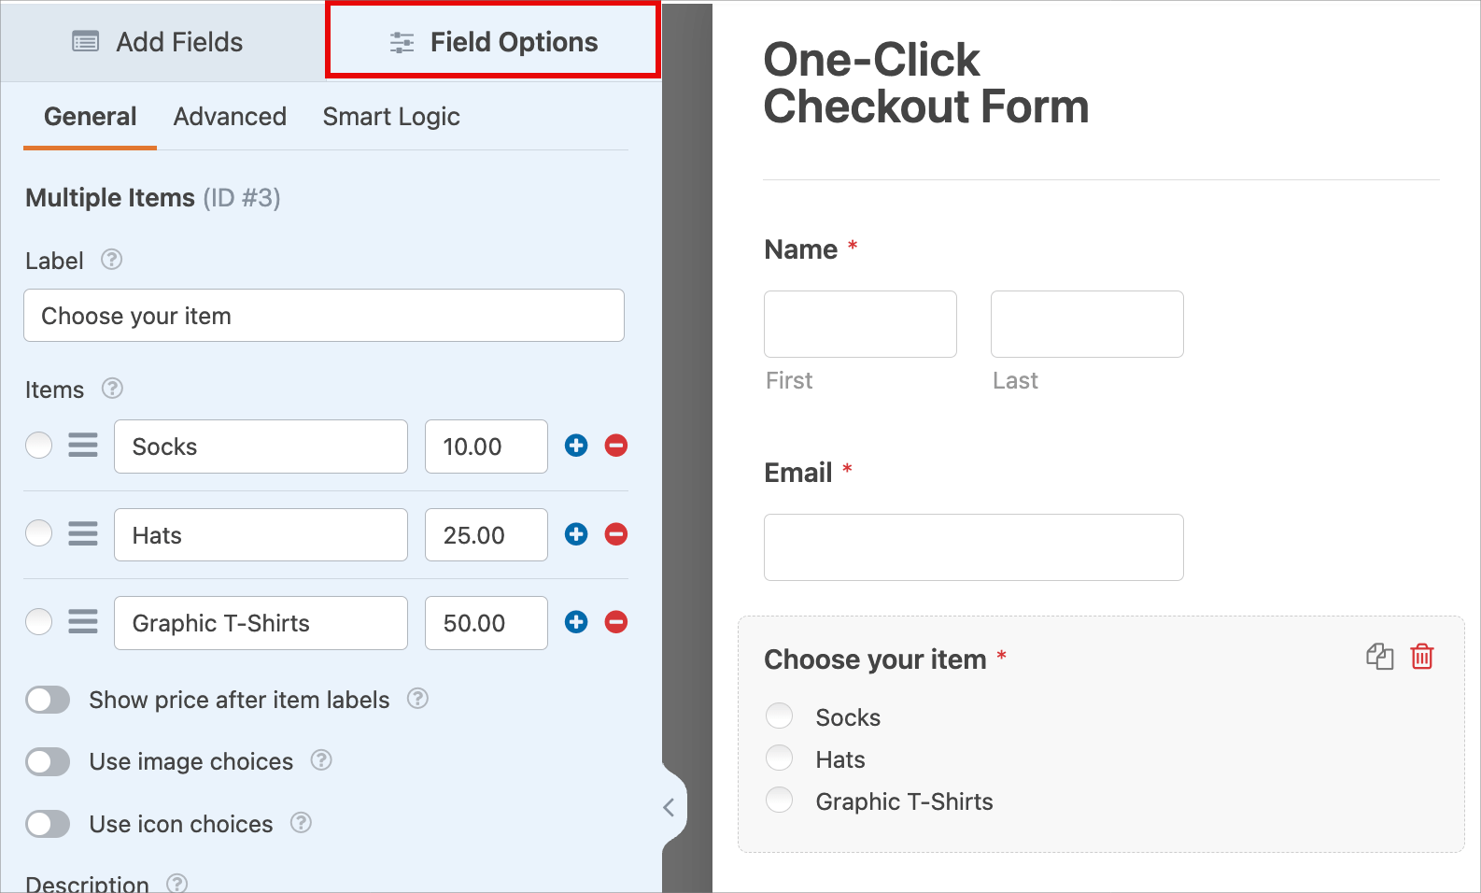Open the Smart Logic tab
This screenshot has height=893, width=1481.
391,116
